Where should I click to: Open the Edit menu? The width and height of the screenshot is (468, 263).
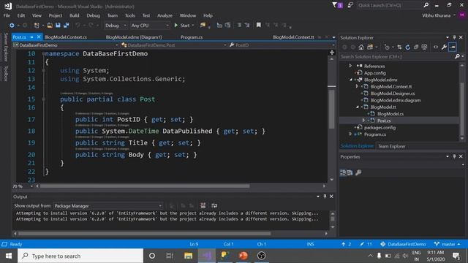pyautogui.click(x=21, y=15)
